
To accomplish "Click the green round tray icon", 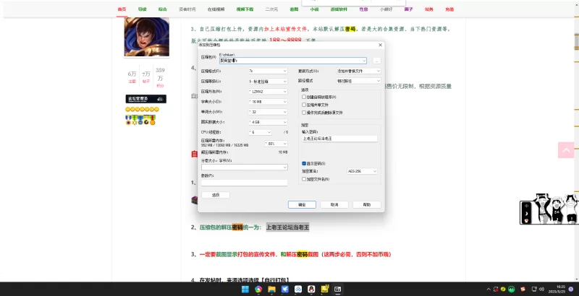I will [x=512, y=289].
